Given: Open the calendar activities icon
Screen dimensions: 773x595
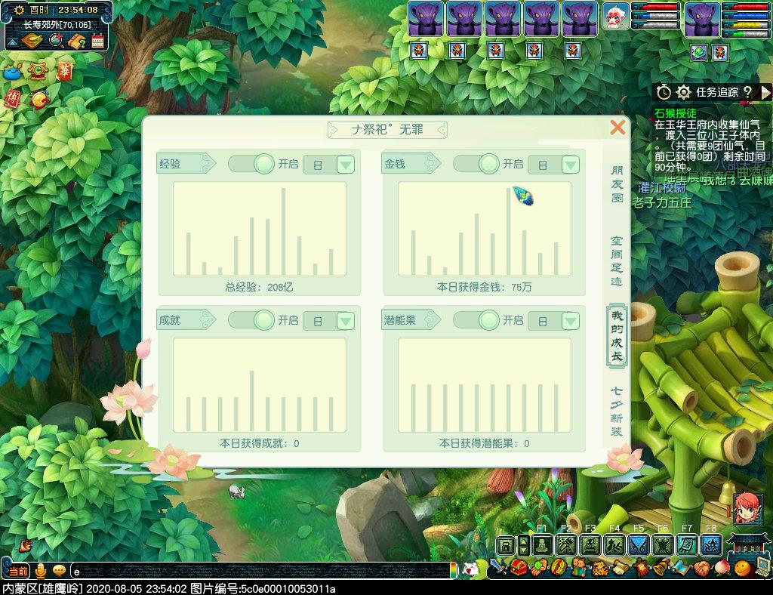Looking at the screenshot, I should tap(97, 42).
